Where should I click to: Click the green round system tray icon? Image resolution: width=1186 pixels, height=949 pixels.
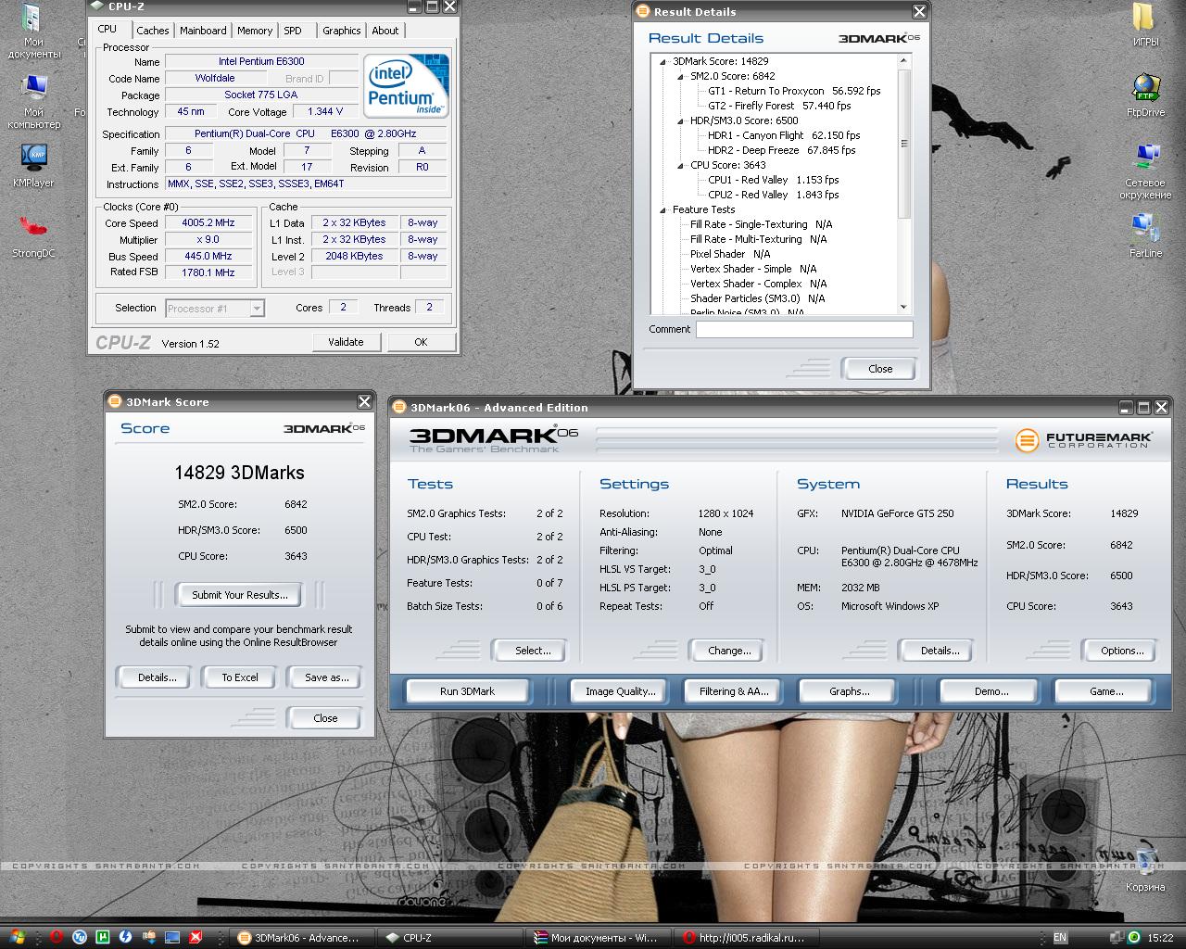[1132, 937]
